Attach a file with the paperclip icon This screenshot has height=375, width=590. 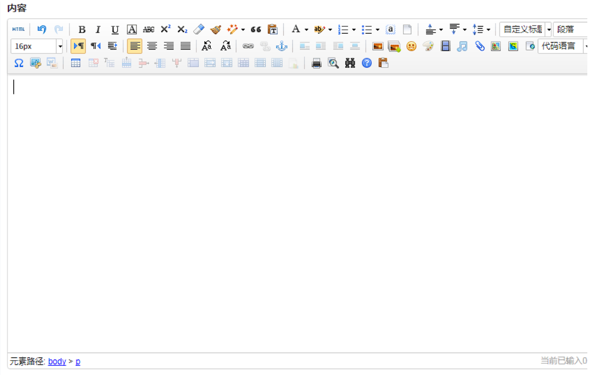480,46
